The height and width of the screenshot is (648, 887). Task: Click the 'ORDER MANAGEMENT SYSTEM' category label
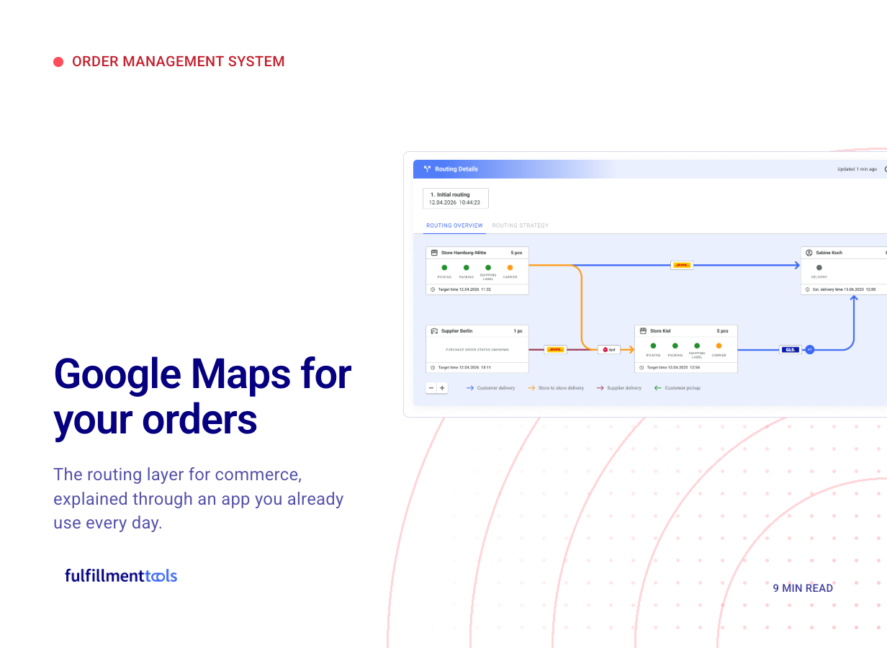pos(179,62)
